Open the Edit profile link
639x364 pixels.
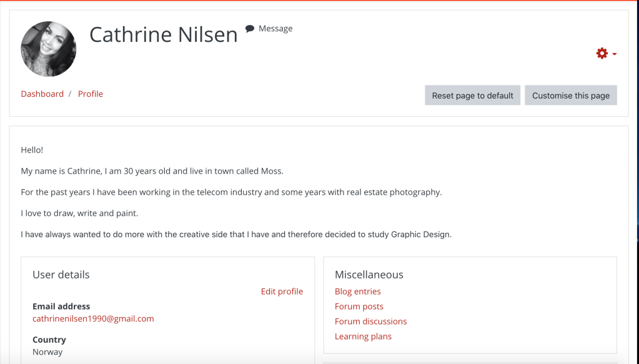(x=282, y=292)
